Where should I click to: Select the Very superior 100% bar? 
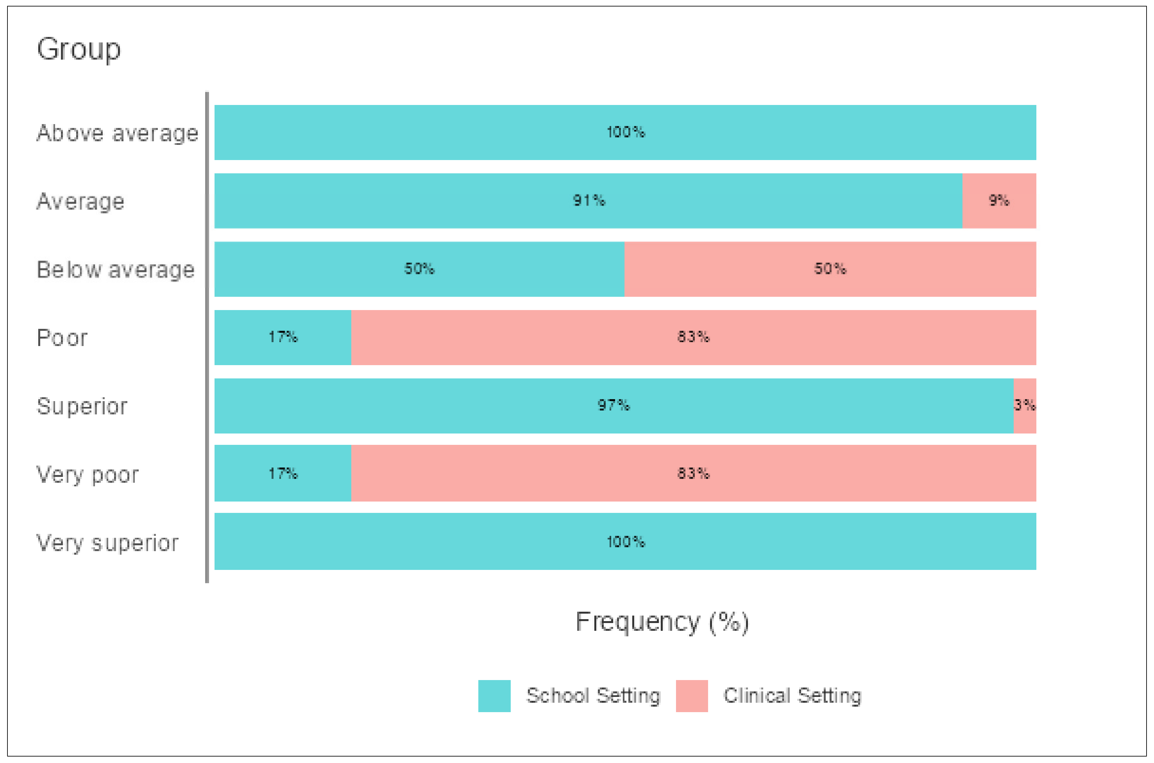coord(625,541)
